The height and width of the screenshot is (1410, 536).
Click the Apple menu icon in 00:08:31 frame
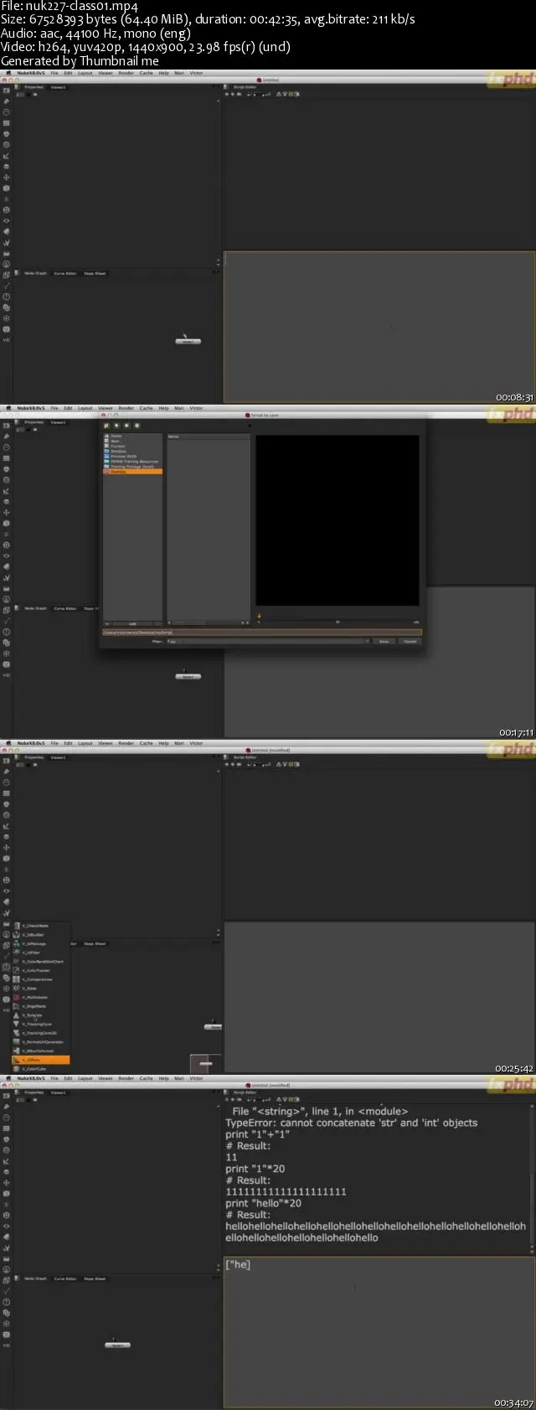coord(8,73)
